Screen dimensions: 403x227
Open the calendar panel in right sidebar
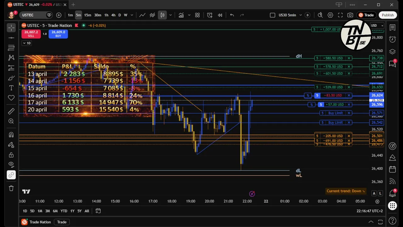[392, 169]
